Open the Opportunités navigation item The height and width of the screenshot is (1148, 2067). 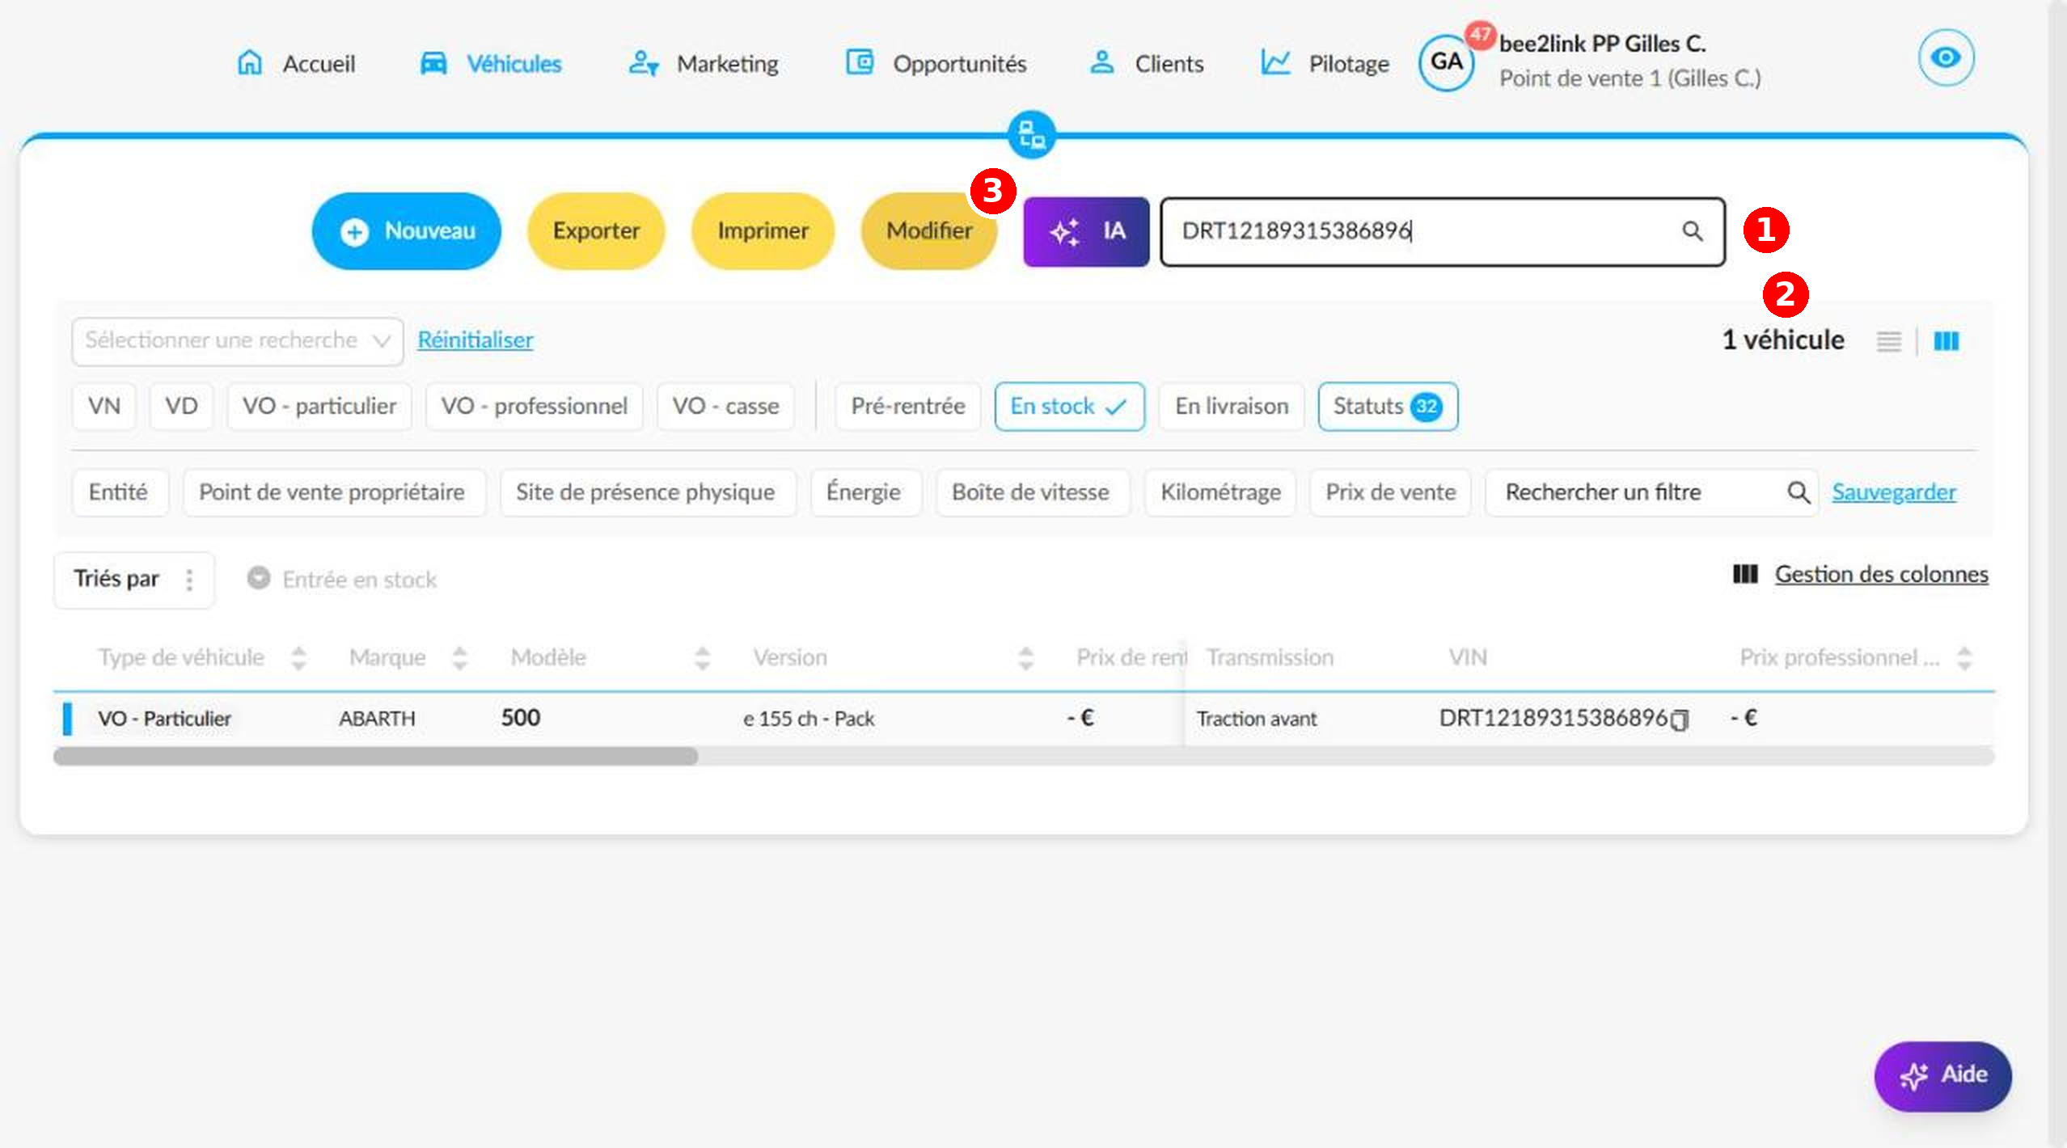(x=936, y=64)
